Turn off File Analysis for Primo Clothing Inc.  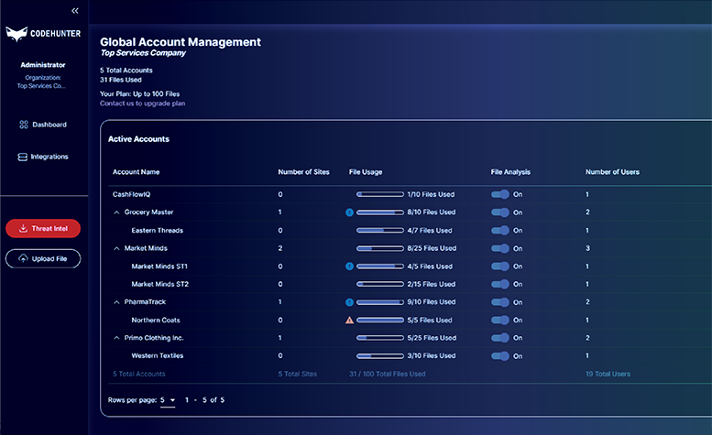(x=500, y=338)
